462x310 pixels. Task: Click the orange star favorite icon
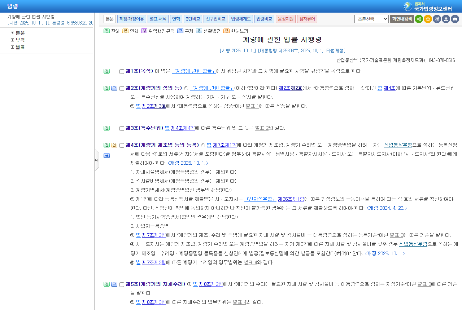(x=428, y=19)
